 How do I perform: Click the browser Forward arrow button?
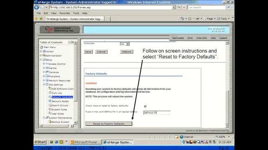coord(42,7)
